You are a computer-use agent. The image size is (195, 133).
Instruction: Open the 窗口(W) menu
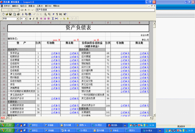click(x=48, y=6)
